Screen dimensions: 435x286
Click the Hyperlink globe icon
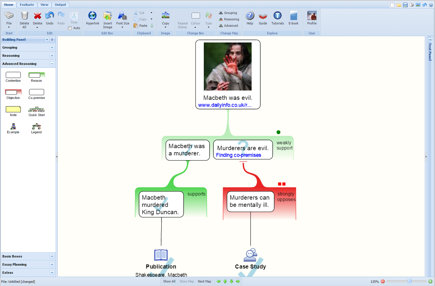[x=92, y=16]
